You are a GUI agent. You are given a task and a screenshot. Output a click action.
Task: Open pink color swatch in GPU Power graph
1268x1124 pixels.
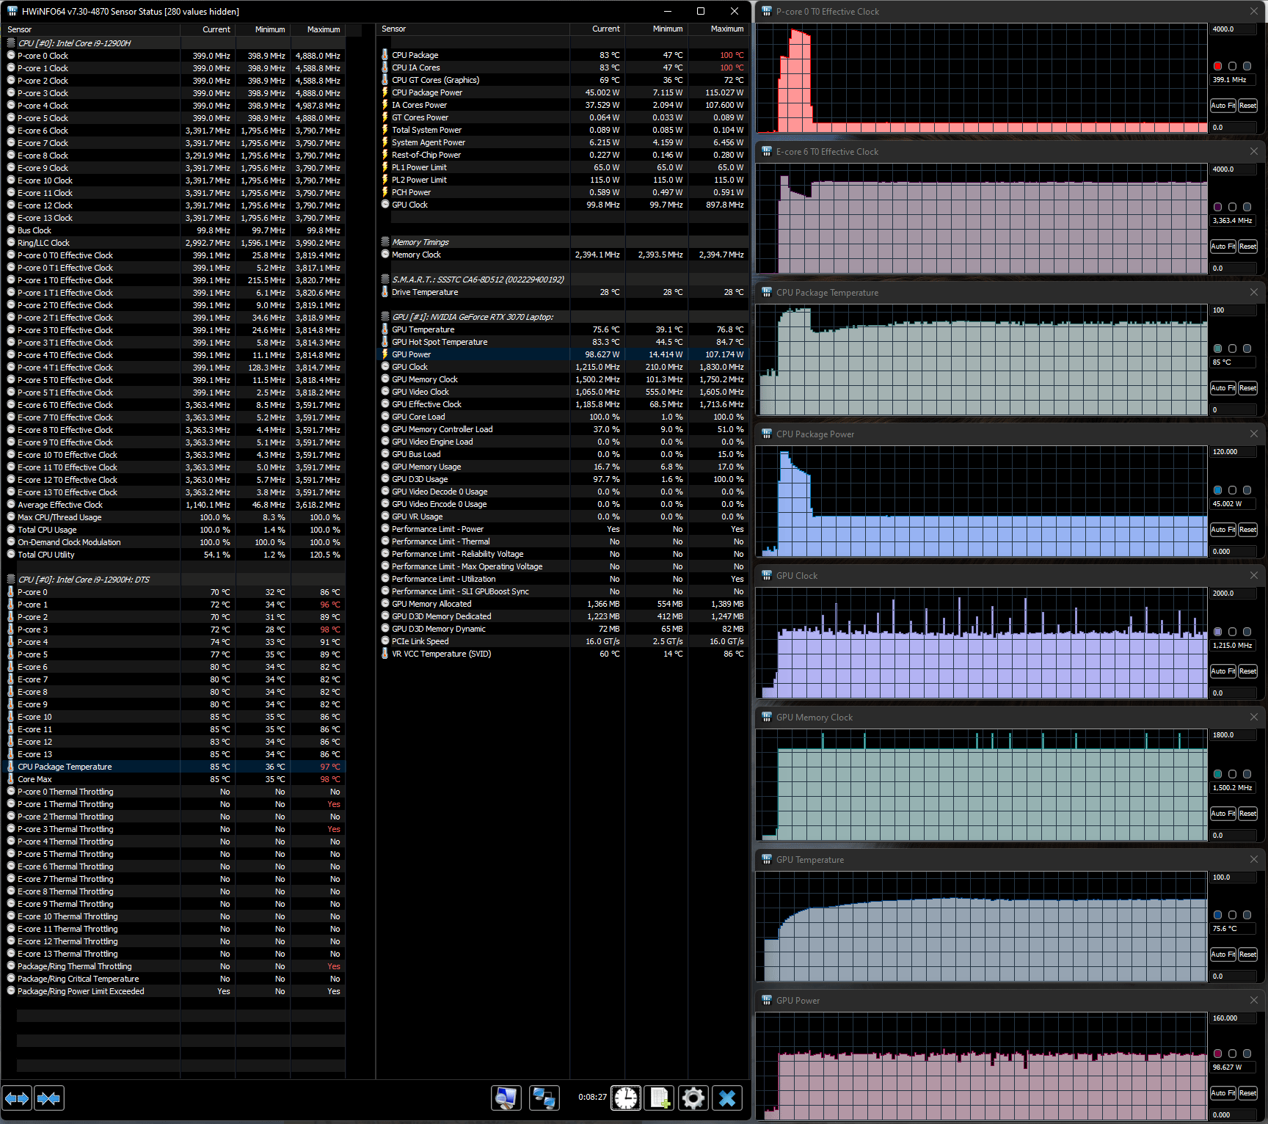click(1218, 1054)
